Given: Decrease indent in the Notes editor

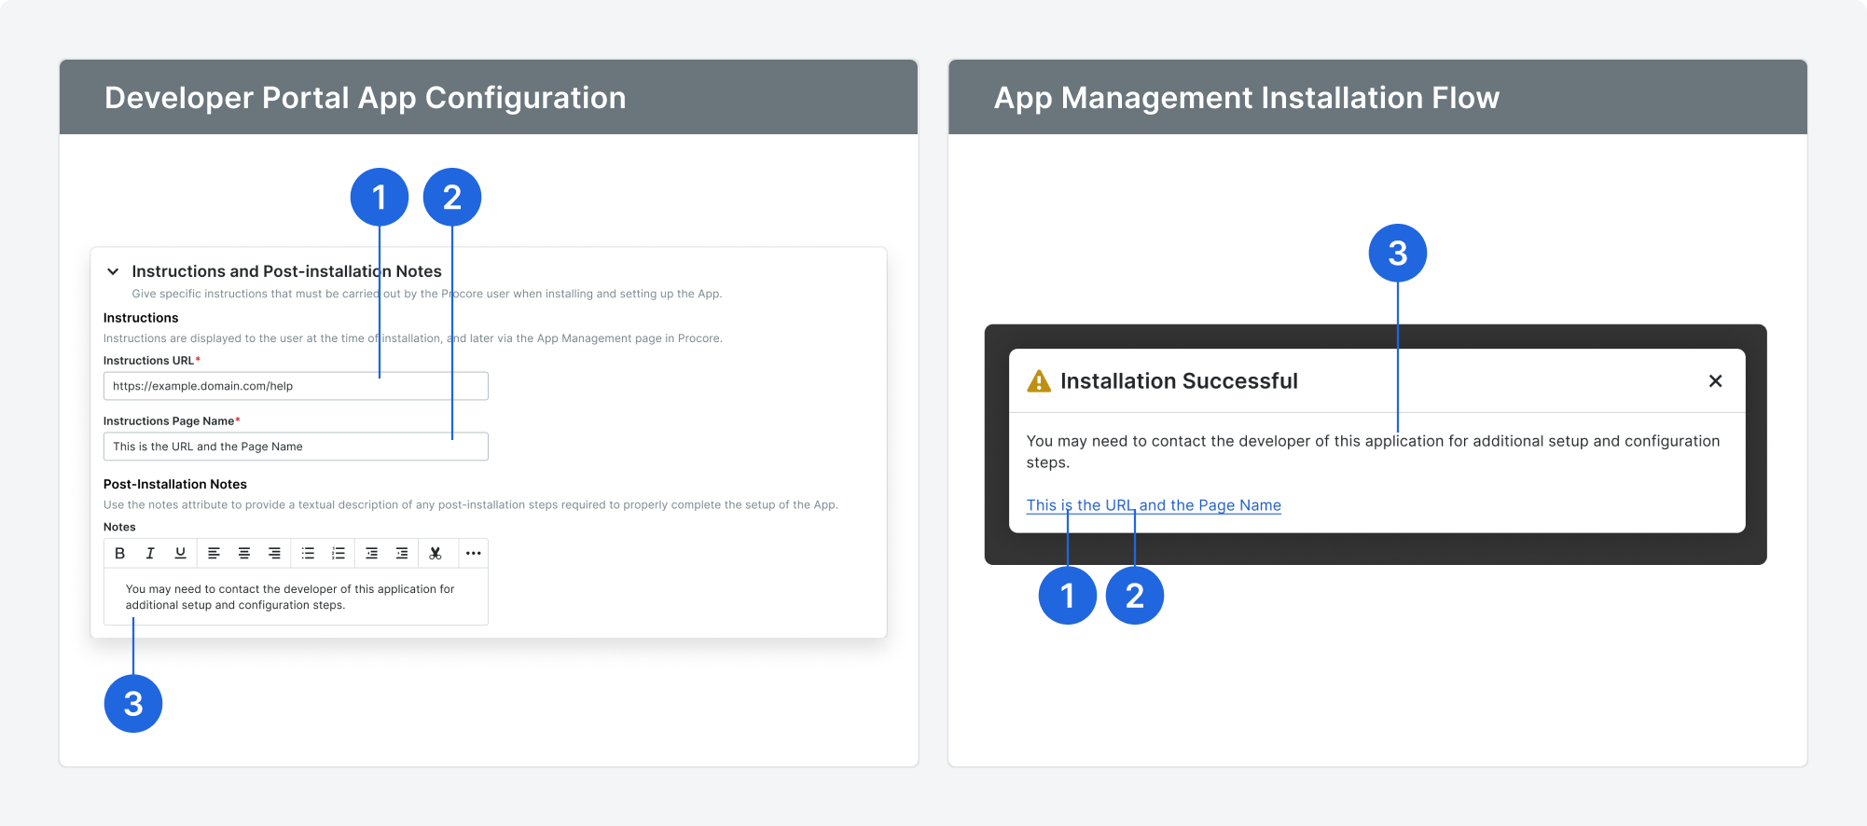Looking at the screenshot, I should click(371, 553).
